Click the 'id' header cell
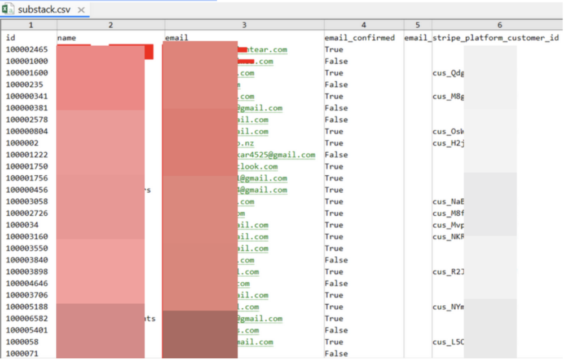Screen dimensions: 564x360 tap(11, 38)
